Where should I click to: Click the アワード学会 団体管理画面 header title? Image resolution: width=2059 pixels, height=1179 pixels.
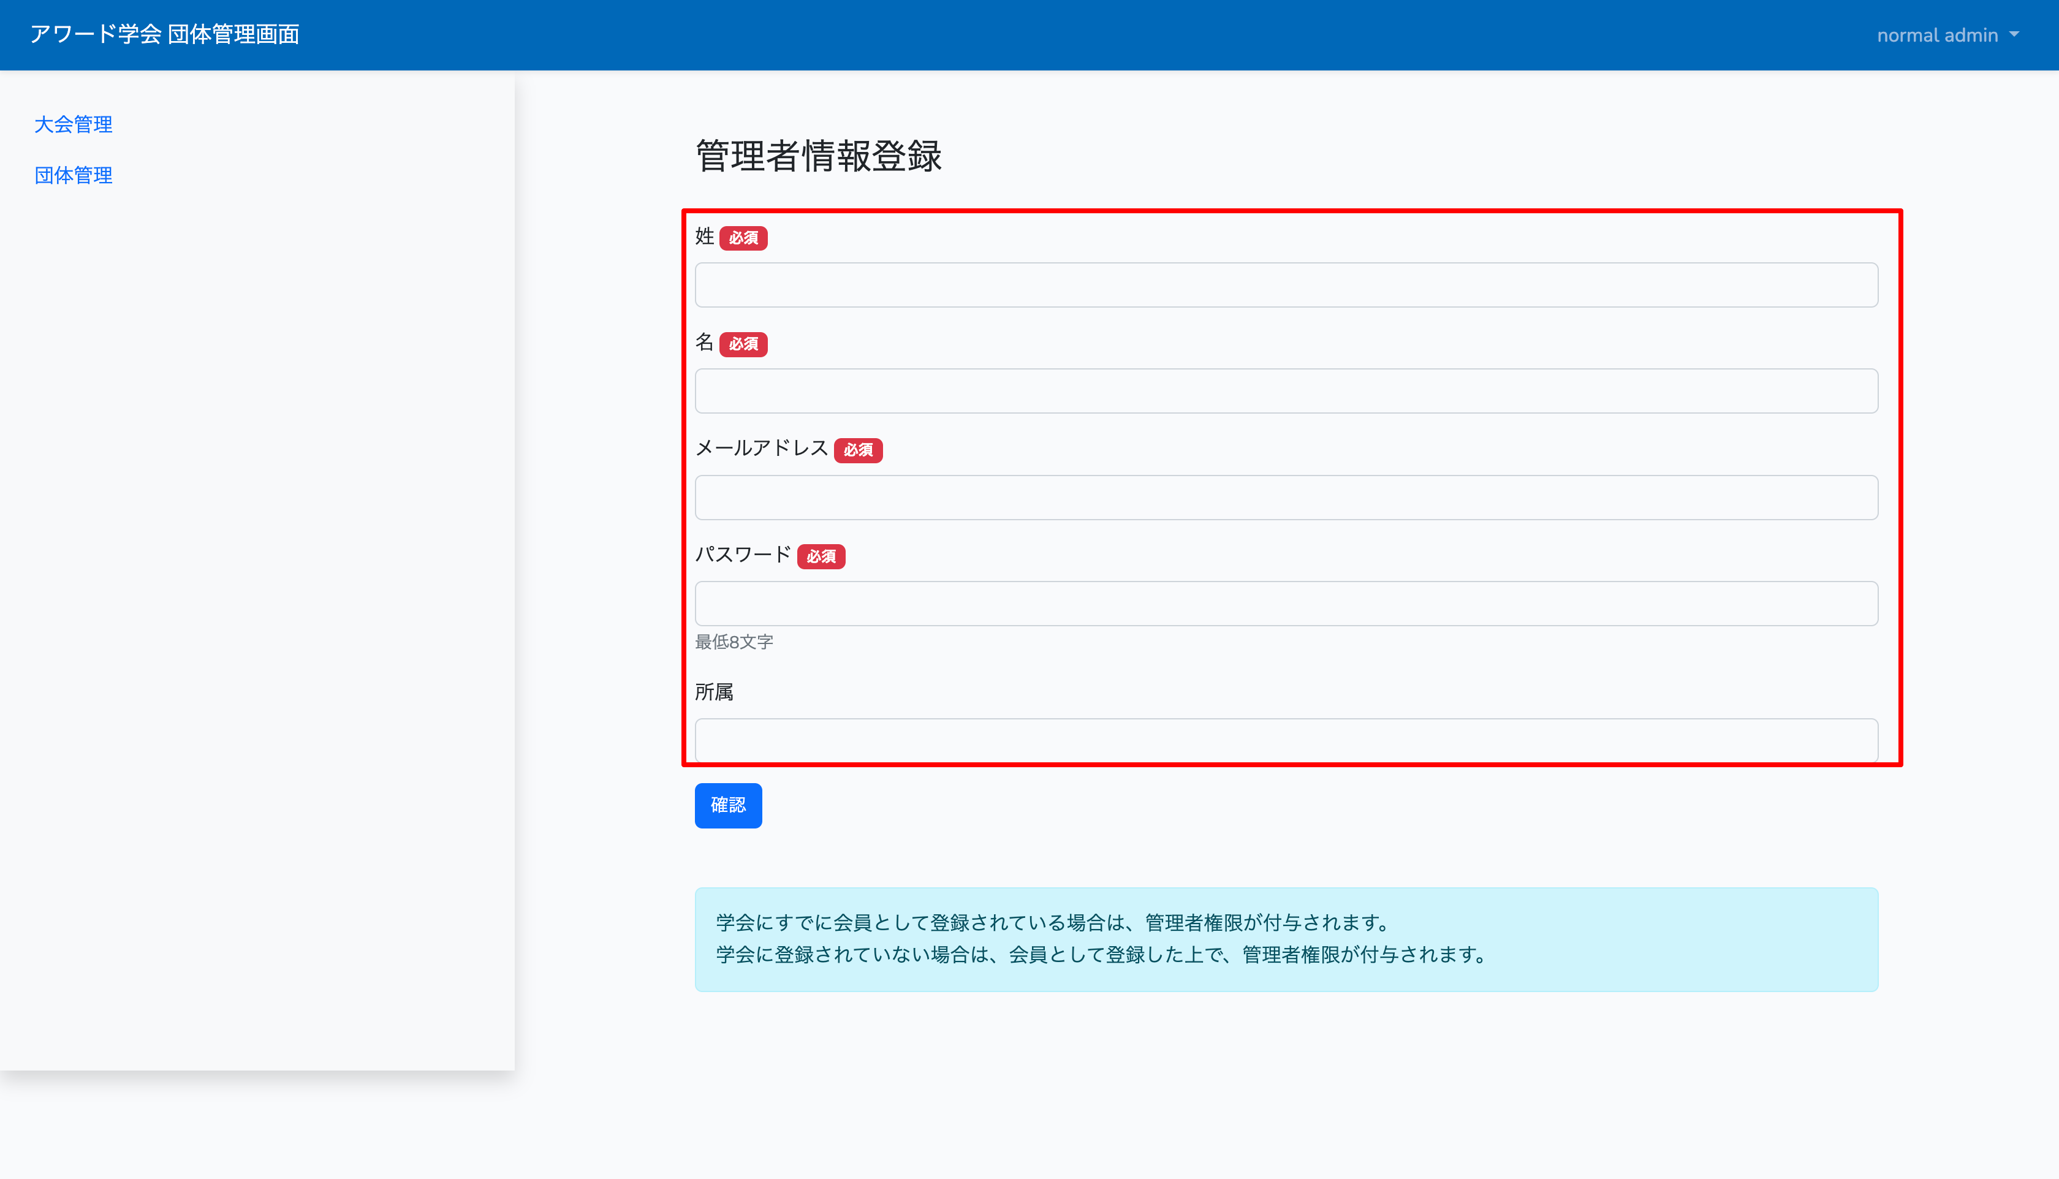click(x=164, y=34)
